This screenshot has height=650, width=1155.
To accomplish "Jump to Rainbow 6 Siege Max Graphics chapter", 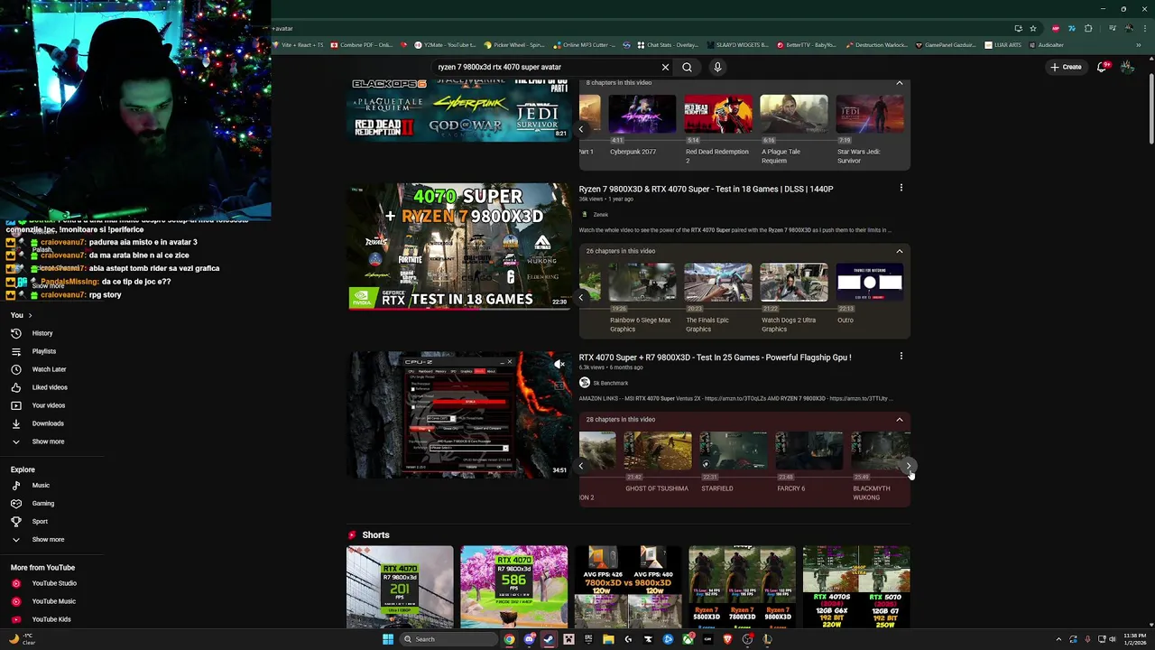I will tap(642, 298).
